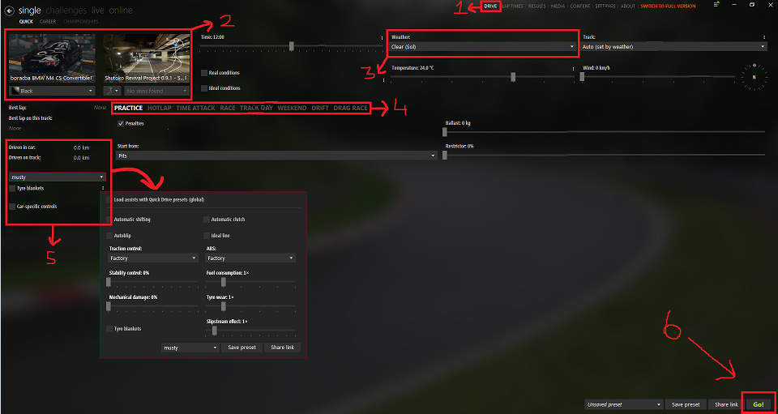This screenshot has width=778, height=414.
Task: Open the Start from Pits dropdown
Action: (277, 156)
